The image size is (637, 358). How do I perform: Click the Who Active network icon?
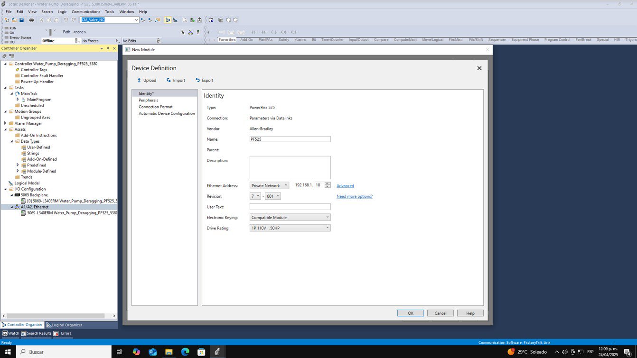click(190, 32)
